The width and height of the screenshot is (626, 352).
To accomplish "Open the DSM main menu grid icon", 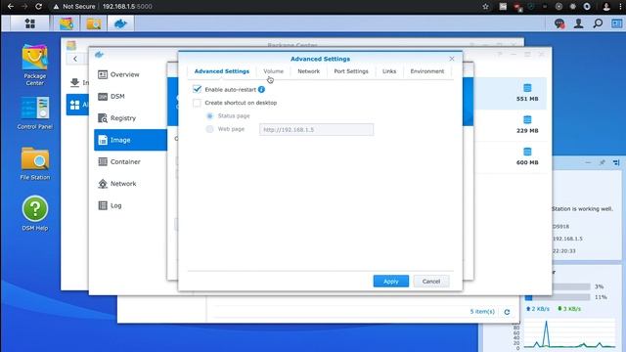I will (x=30, y=23).
